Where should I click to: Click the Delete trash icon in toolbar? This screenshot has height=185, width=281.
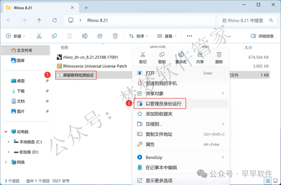(115, 36)
